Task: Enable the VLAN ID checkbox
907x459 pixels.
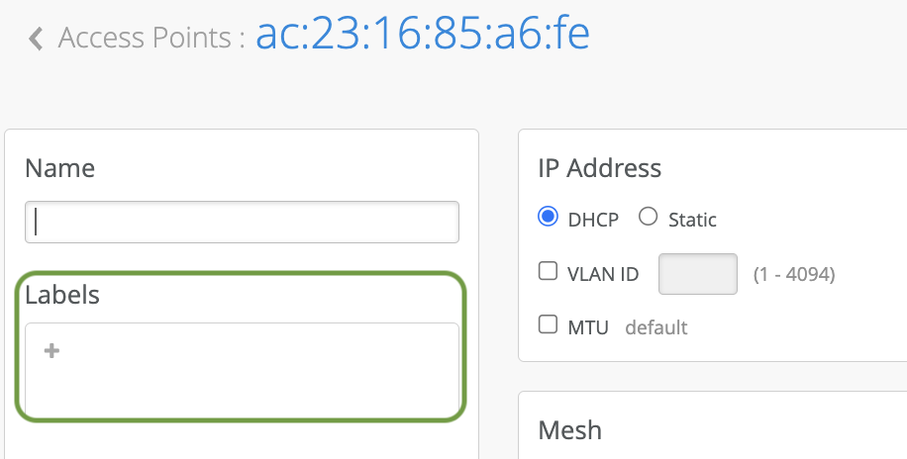Action: point(548,272)
